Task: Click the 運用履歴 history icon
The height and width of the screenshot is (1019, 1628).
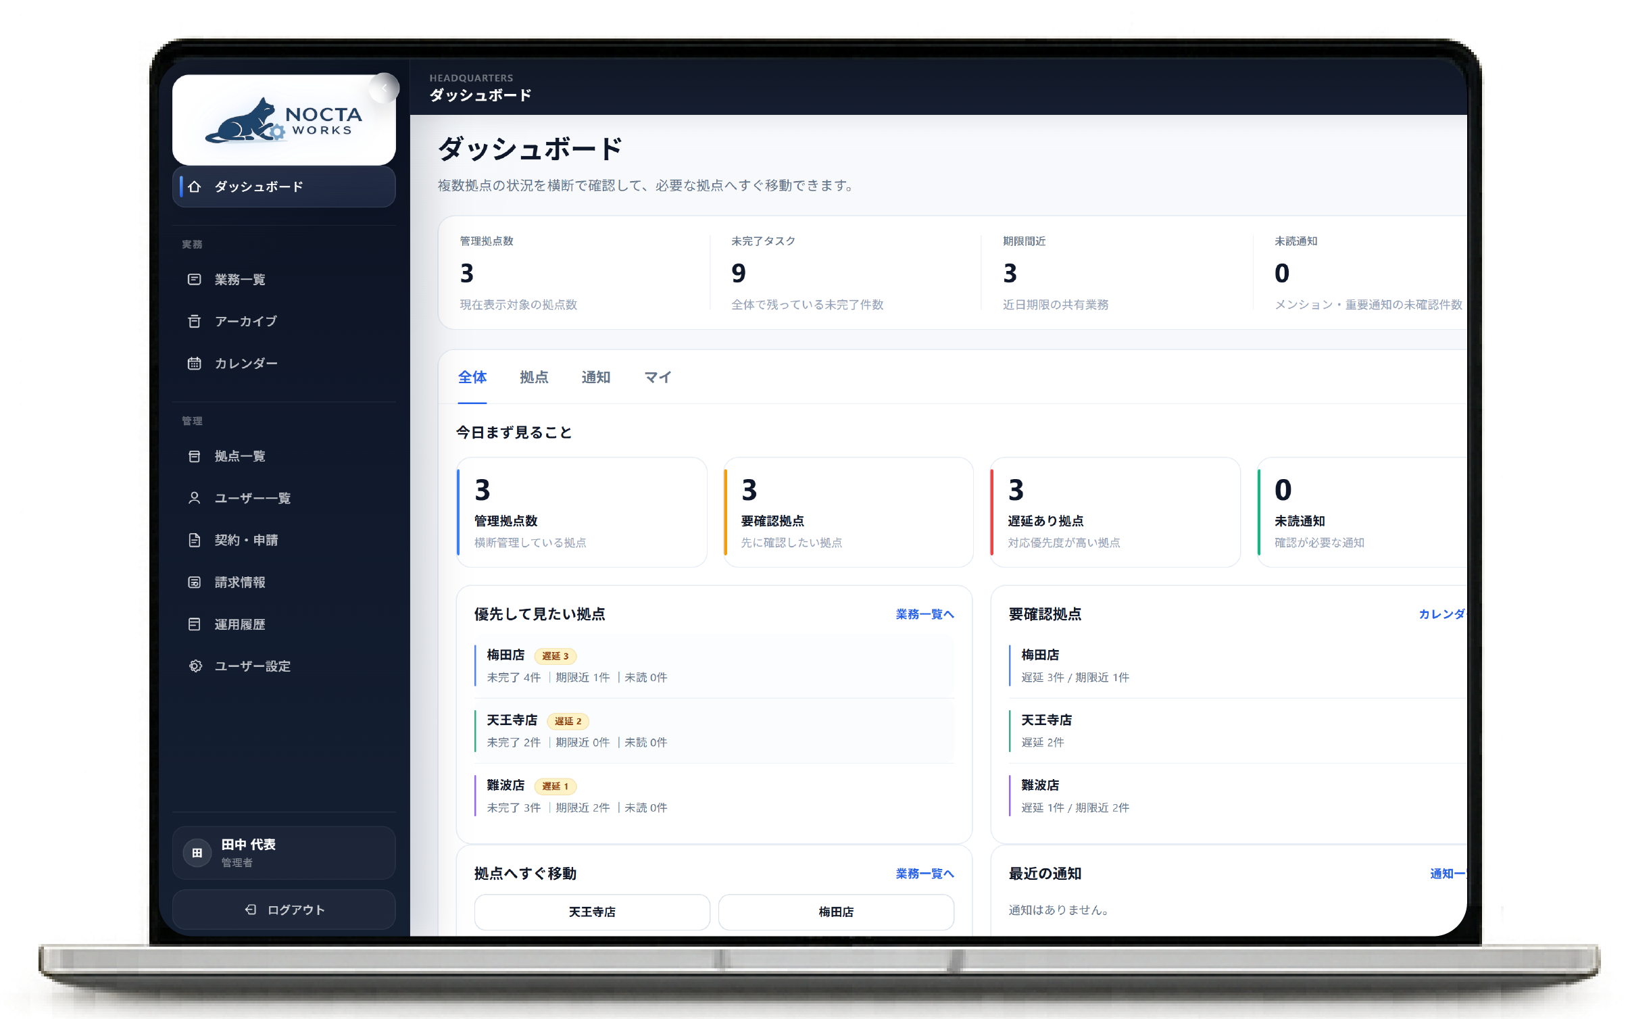Action: click(194, 624)
